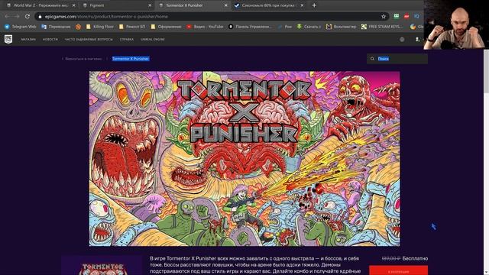Open the СПРАВКА help menu item
Viewport: 489px width, 275px height.
pos(127,39)
